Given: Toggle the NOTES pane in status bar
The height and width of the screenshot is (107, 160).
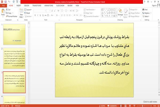Looking at the screenshot, I should pyautogui.click(x=102, y=106).
